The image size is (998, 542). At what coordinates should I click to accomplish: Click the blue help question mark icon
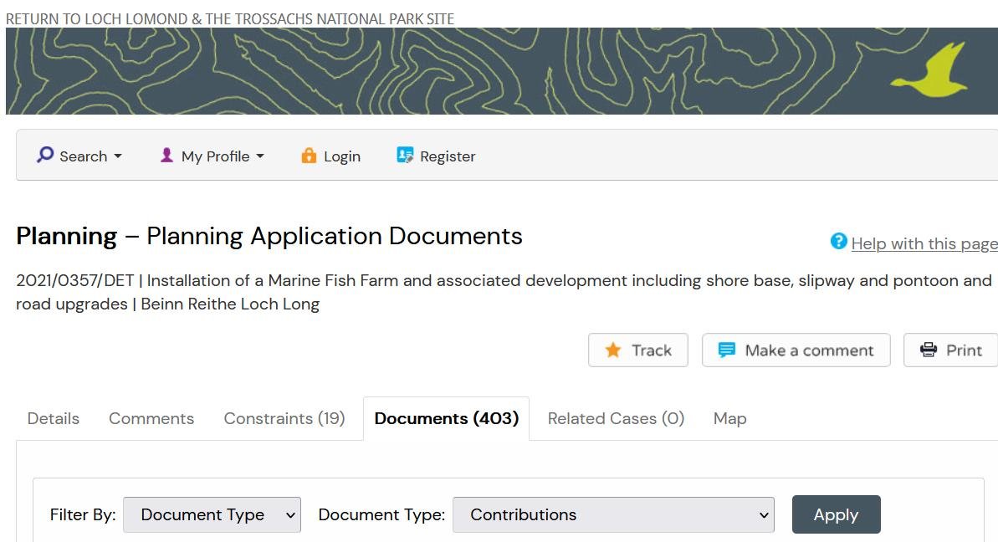(x=838, y=242)
